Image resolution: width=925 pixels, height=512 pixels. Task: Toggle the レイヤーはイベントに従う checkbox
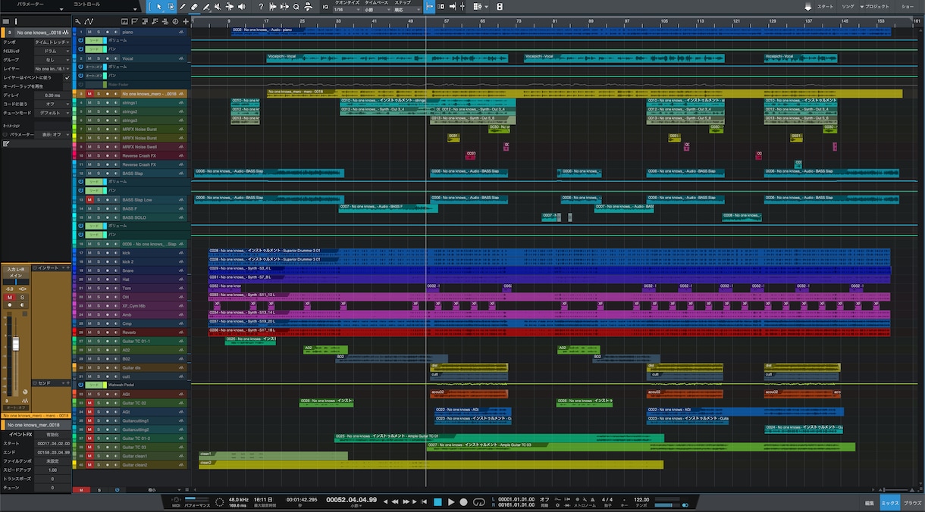pos(67,77)
